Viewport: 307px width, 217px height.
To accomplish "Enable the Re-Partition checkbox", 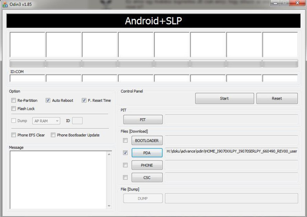I will pos(13,100).
